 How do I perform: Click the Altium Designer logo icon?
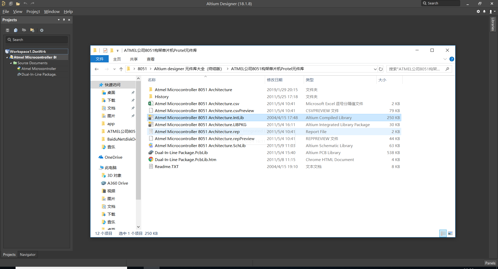point(3,4)
